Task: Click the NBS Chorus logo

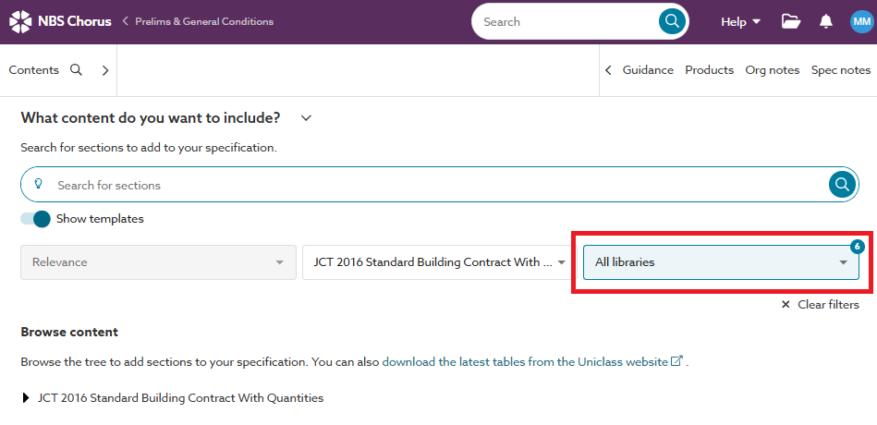Action: 60,21
